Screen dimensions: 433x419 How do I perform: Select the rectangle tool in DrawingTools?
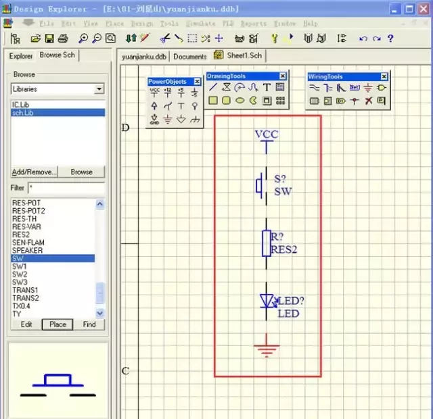tap(213, 101)
